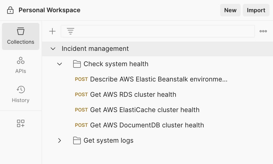The image size is (273, 164).
Task: Open the History panel
Action: tap(21, 94)
